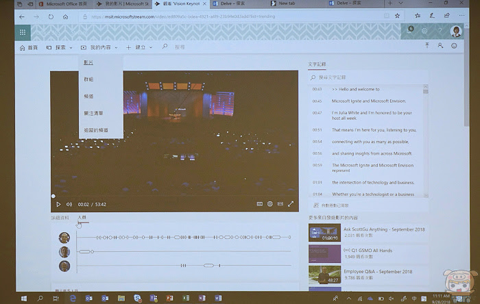Toggle transcript auto-scroll below the transcript
The height and width of the screenshot is (304, 480).
pyautogui.click(x=331, y=205)
